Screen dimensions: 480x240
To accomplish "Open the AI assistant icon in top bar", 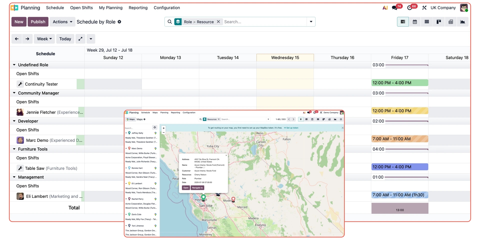I will pyautogui.click(x=385, y=8).
